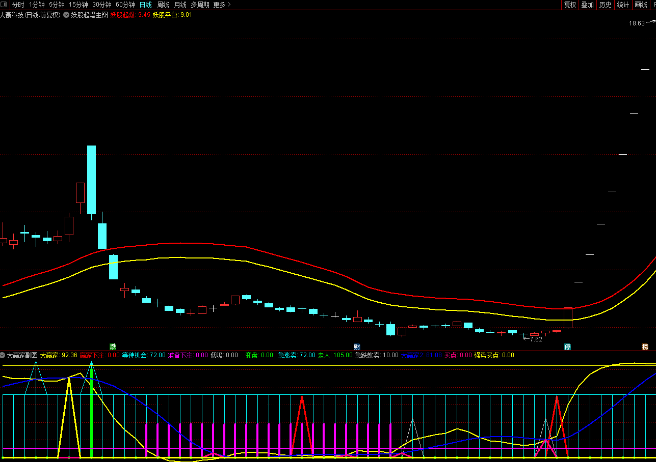The width and height of the screenshot is (656, 462).
Task: Click the 叠加 overlay button
Action: click(587, 5)
